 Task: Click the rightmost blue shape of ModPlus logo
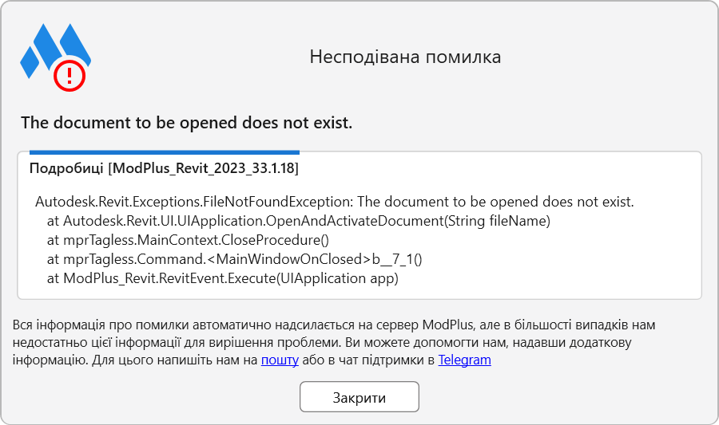[76, 44]
